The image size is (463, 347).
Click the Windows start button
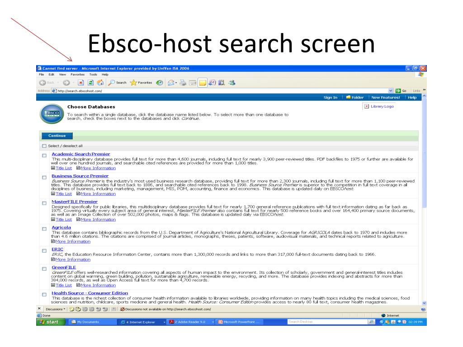click(51, 322)
